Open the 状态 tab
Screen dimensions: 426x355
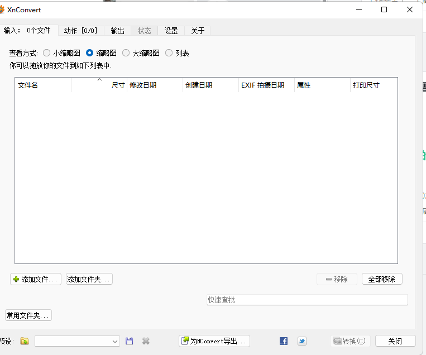pyautogui.click(x=144, y=31)
